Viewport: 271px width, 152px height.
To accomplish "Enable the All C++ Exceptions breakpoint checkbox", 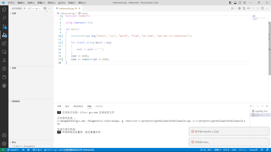I will (14, 146).
